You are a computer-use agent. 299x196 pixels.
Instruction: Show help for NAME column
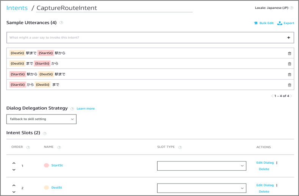[59, 147]
